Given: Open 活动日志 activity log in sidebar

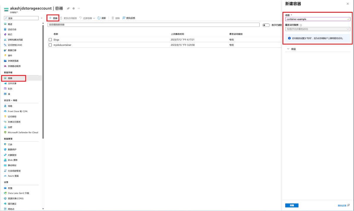Looking at the screenshot, I should [x=12, y=29].
